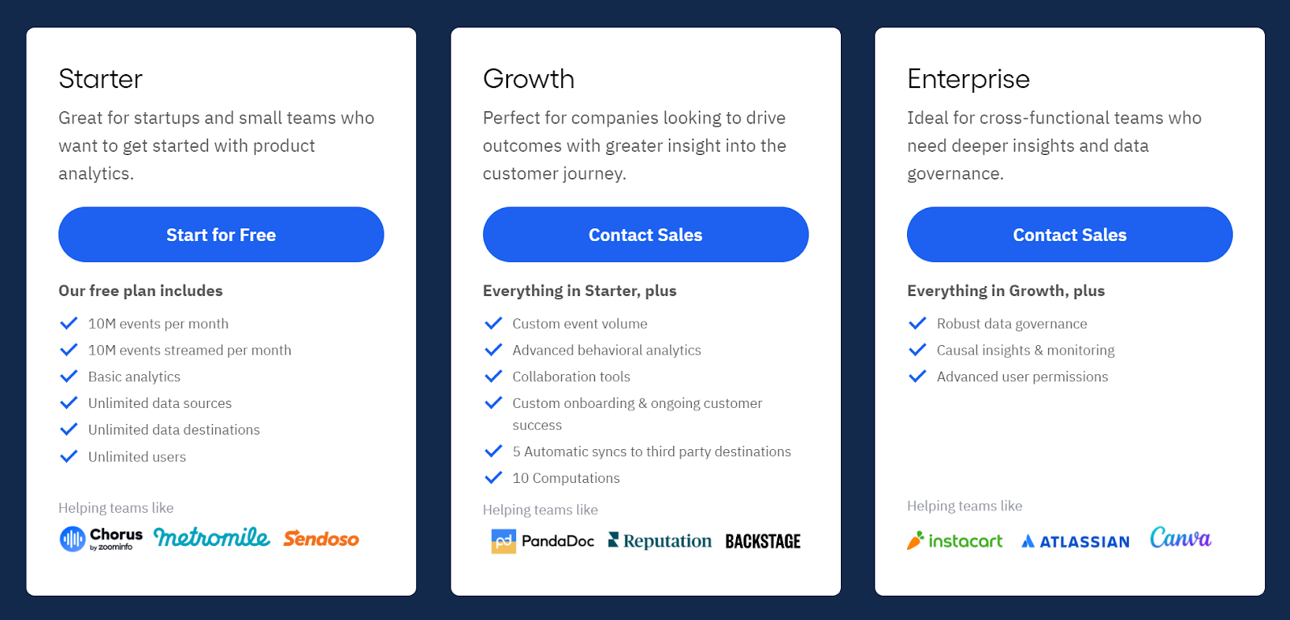
Task: Select the Starter plan heading
Action: [101, 79]
